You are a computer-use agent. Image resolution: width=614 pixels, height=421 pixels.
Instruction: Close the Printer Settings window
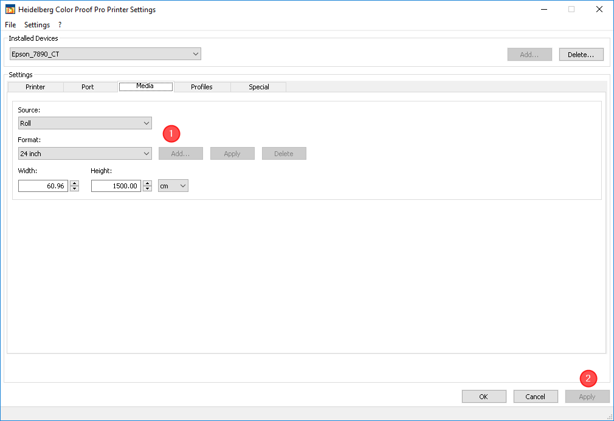[599, 9]
